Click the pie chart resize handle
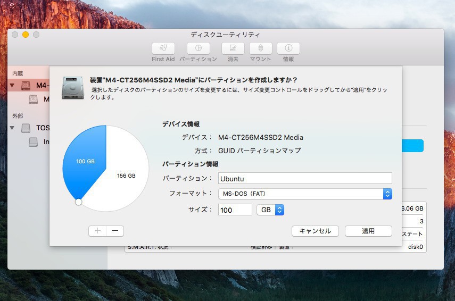This screenshot has width=455, height=301. pos(78,202)
